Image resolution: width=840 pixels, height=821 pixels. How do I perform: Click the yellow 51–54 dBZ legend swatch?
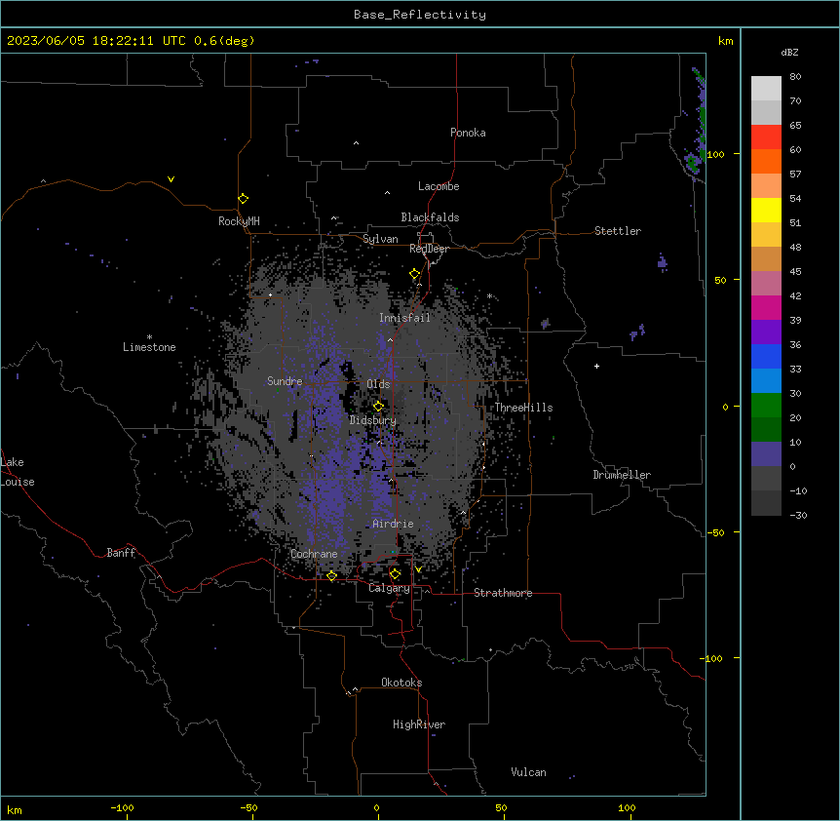coord(766,210)
